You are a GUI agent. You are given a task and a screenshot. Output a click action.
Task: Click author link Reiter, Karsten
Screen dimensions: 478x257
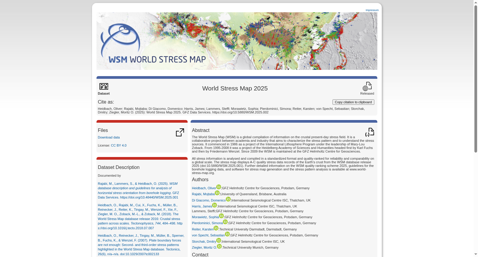pyautogui.click(x=203, y=229)
